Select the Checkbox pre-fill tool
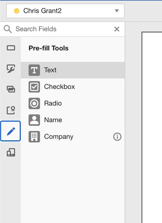Screen dimensions: 162x223 [73, 87]
